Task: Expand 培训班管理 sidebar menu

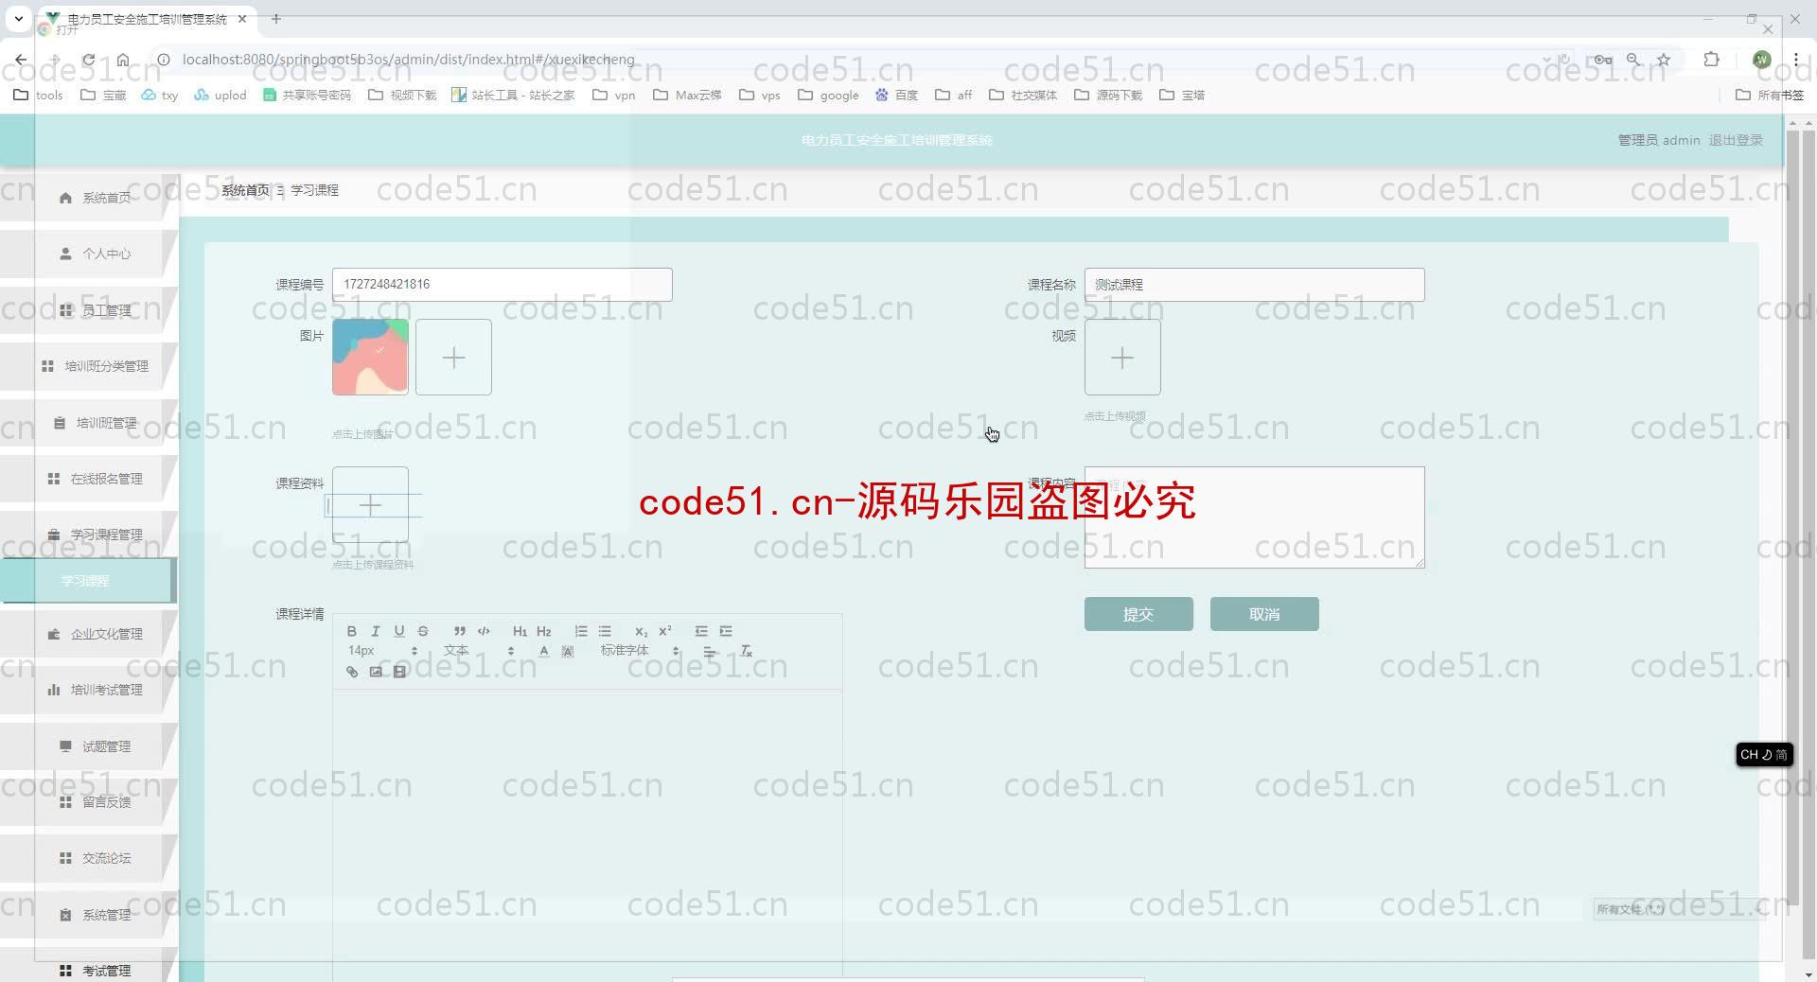Action: (x=90, y=423)
